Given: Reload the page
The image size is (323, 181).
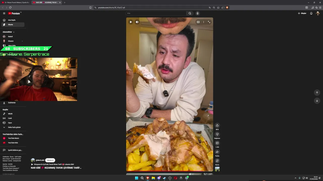Looking at the screenshot, I should point(10,8).
